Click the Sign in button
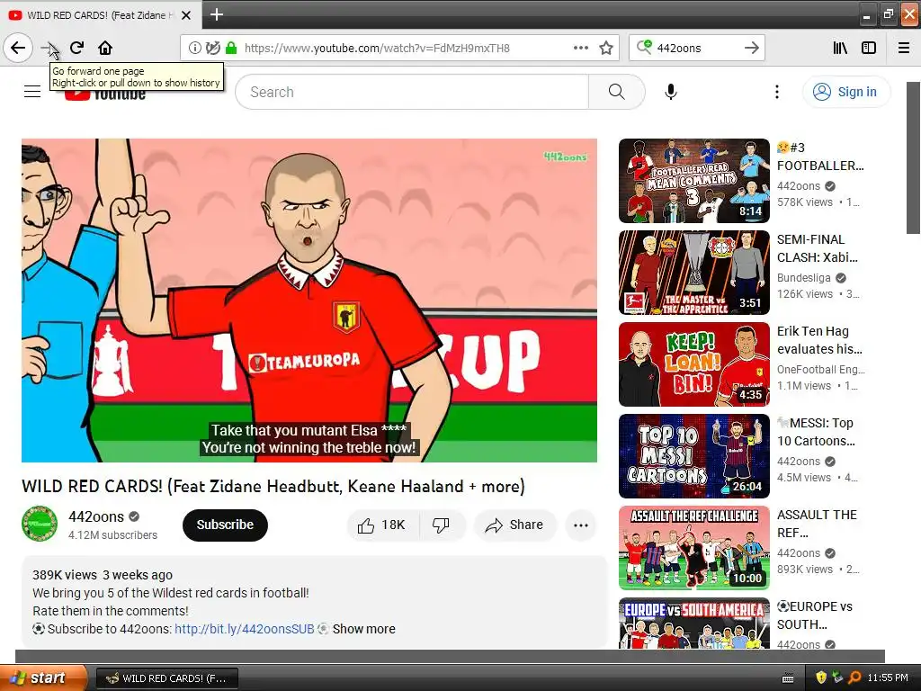The height and width of the screenshot is (691, 921). click(846, 92)
